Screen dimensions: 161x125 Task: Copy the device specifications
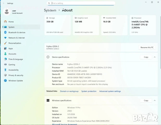click(x=146, y=57)
